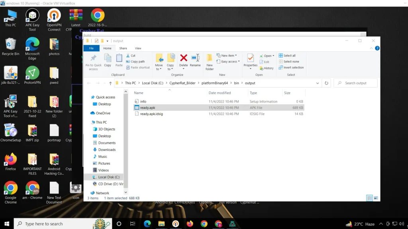Go up one folder level arrow
Viewport: 408px width, 229px height.
(110, 83)
